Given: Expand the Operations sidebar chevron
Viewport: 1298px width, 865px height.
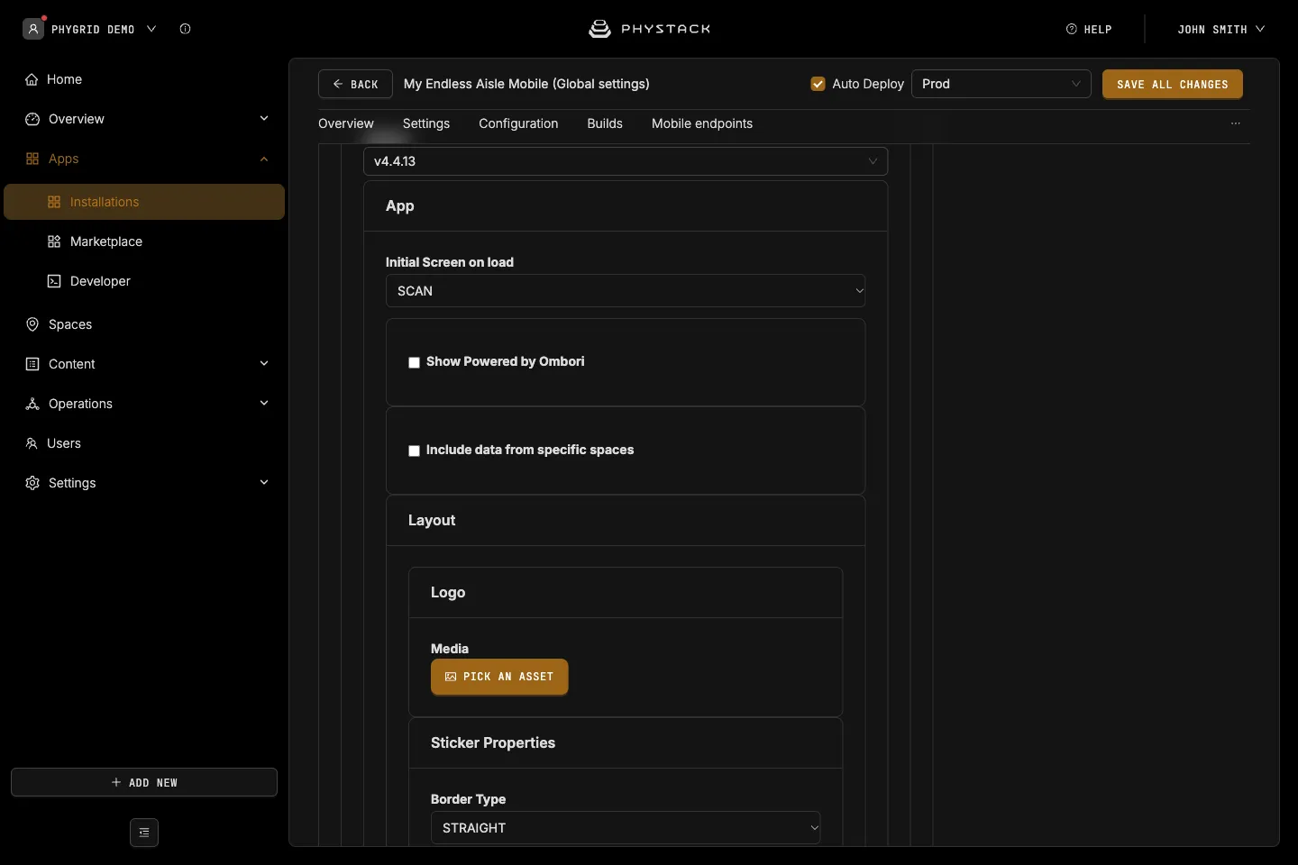Looking at the screenshot, I should coord(264,404).
